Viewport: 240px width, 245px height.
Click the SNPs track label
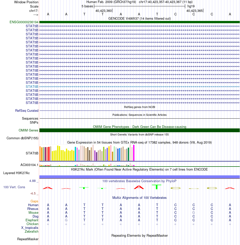coord(34,123)
